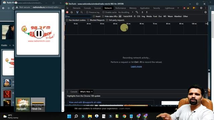The width and height of the screenshot is (214, 120).
Task: Open network search magnifier icon
Action: (x=82, y=12)
